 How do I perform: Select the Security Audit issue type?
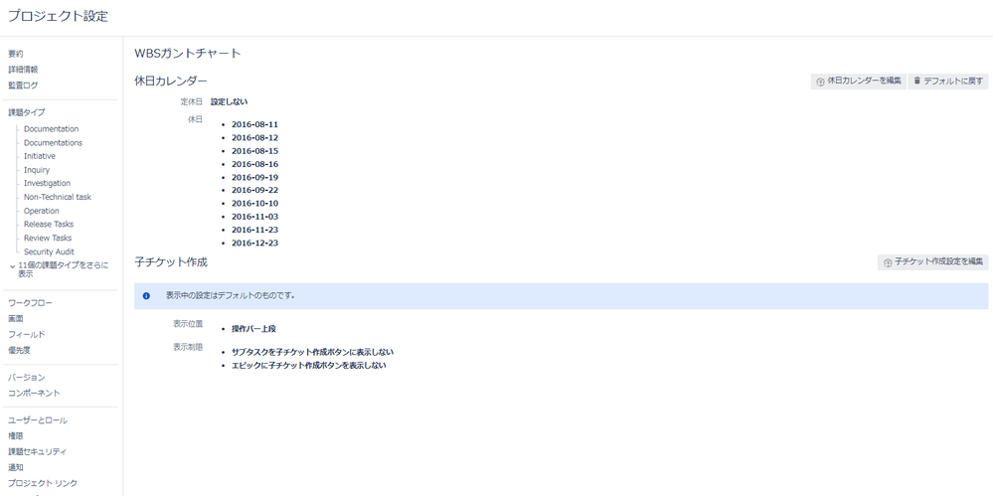tap(49, 251)
